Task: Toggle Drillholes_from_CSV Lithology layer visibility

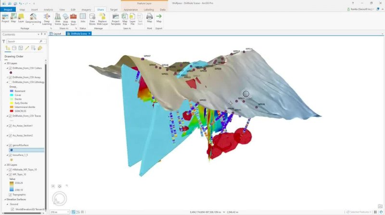Action: pos(10,82)
